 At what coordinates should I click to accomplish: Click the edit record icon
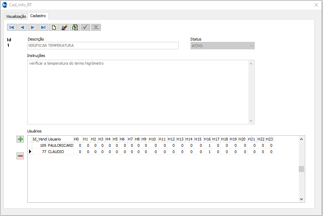(x=75, y=27)
